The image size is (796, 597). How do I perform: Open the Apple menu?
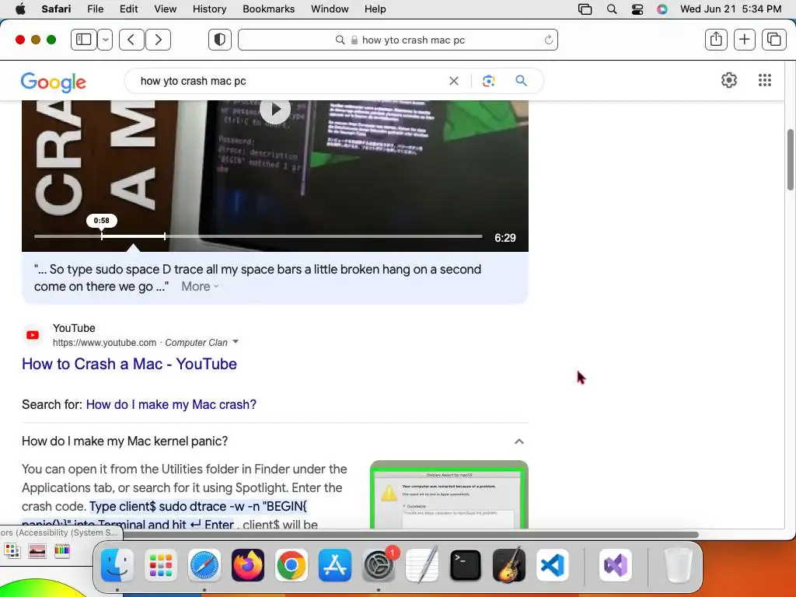point(20,9)
